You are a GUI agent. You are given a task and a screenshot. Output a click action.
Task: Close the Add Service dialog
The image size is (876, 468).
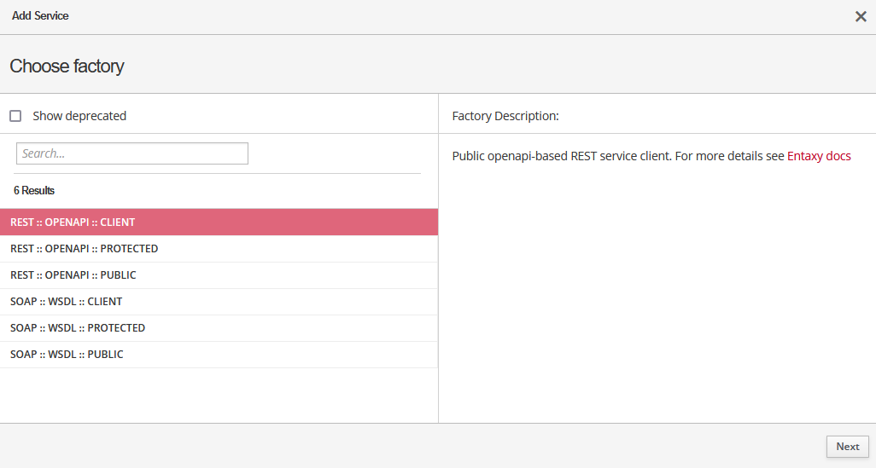coord(861,16)
